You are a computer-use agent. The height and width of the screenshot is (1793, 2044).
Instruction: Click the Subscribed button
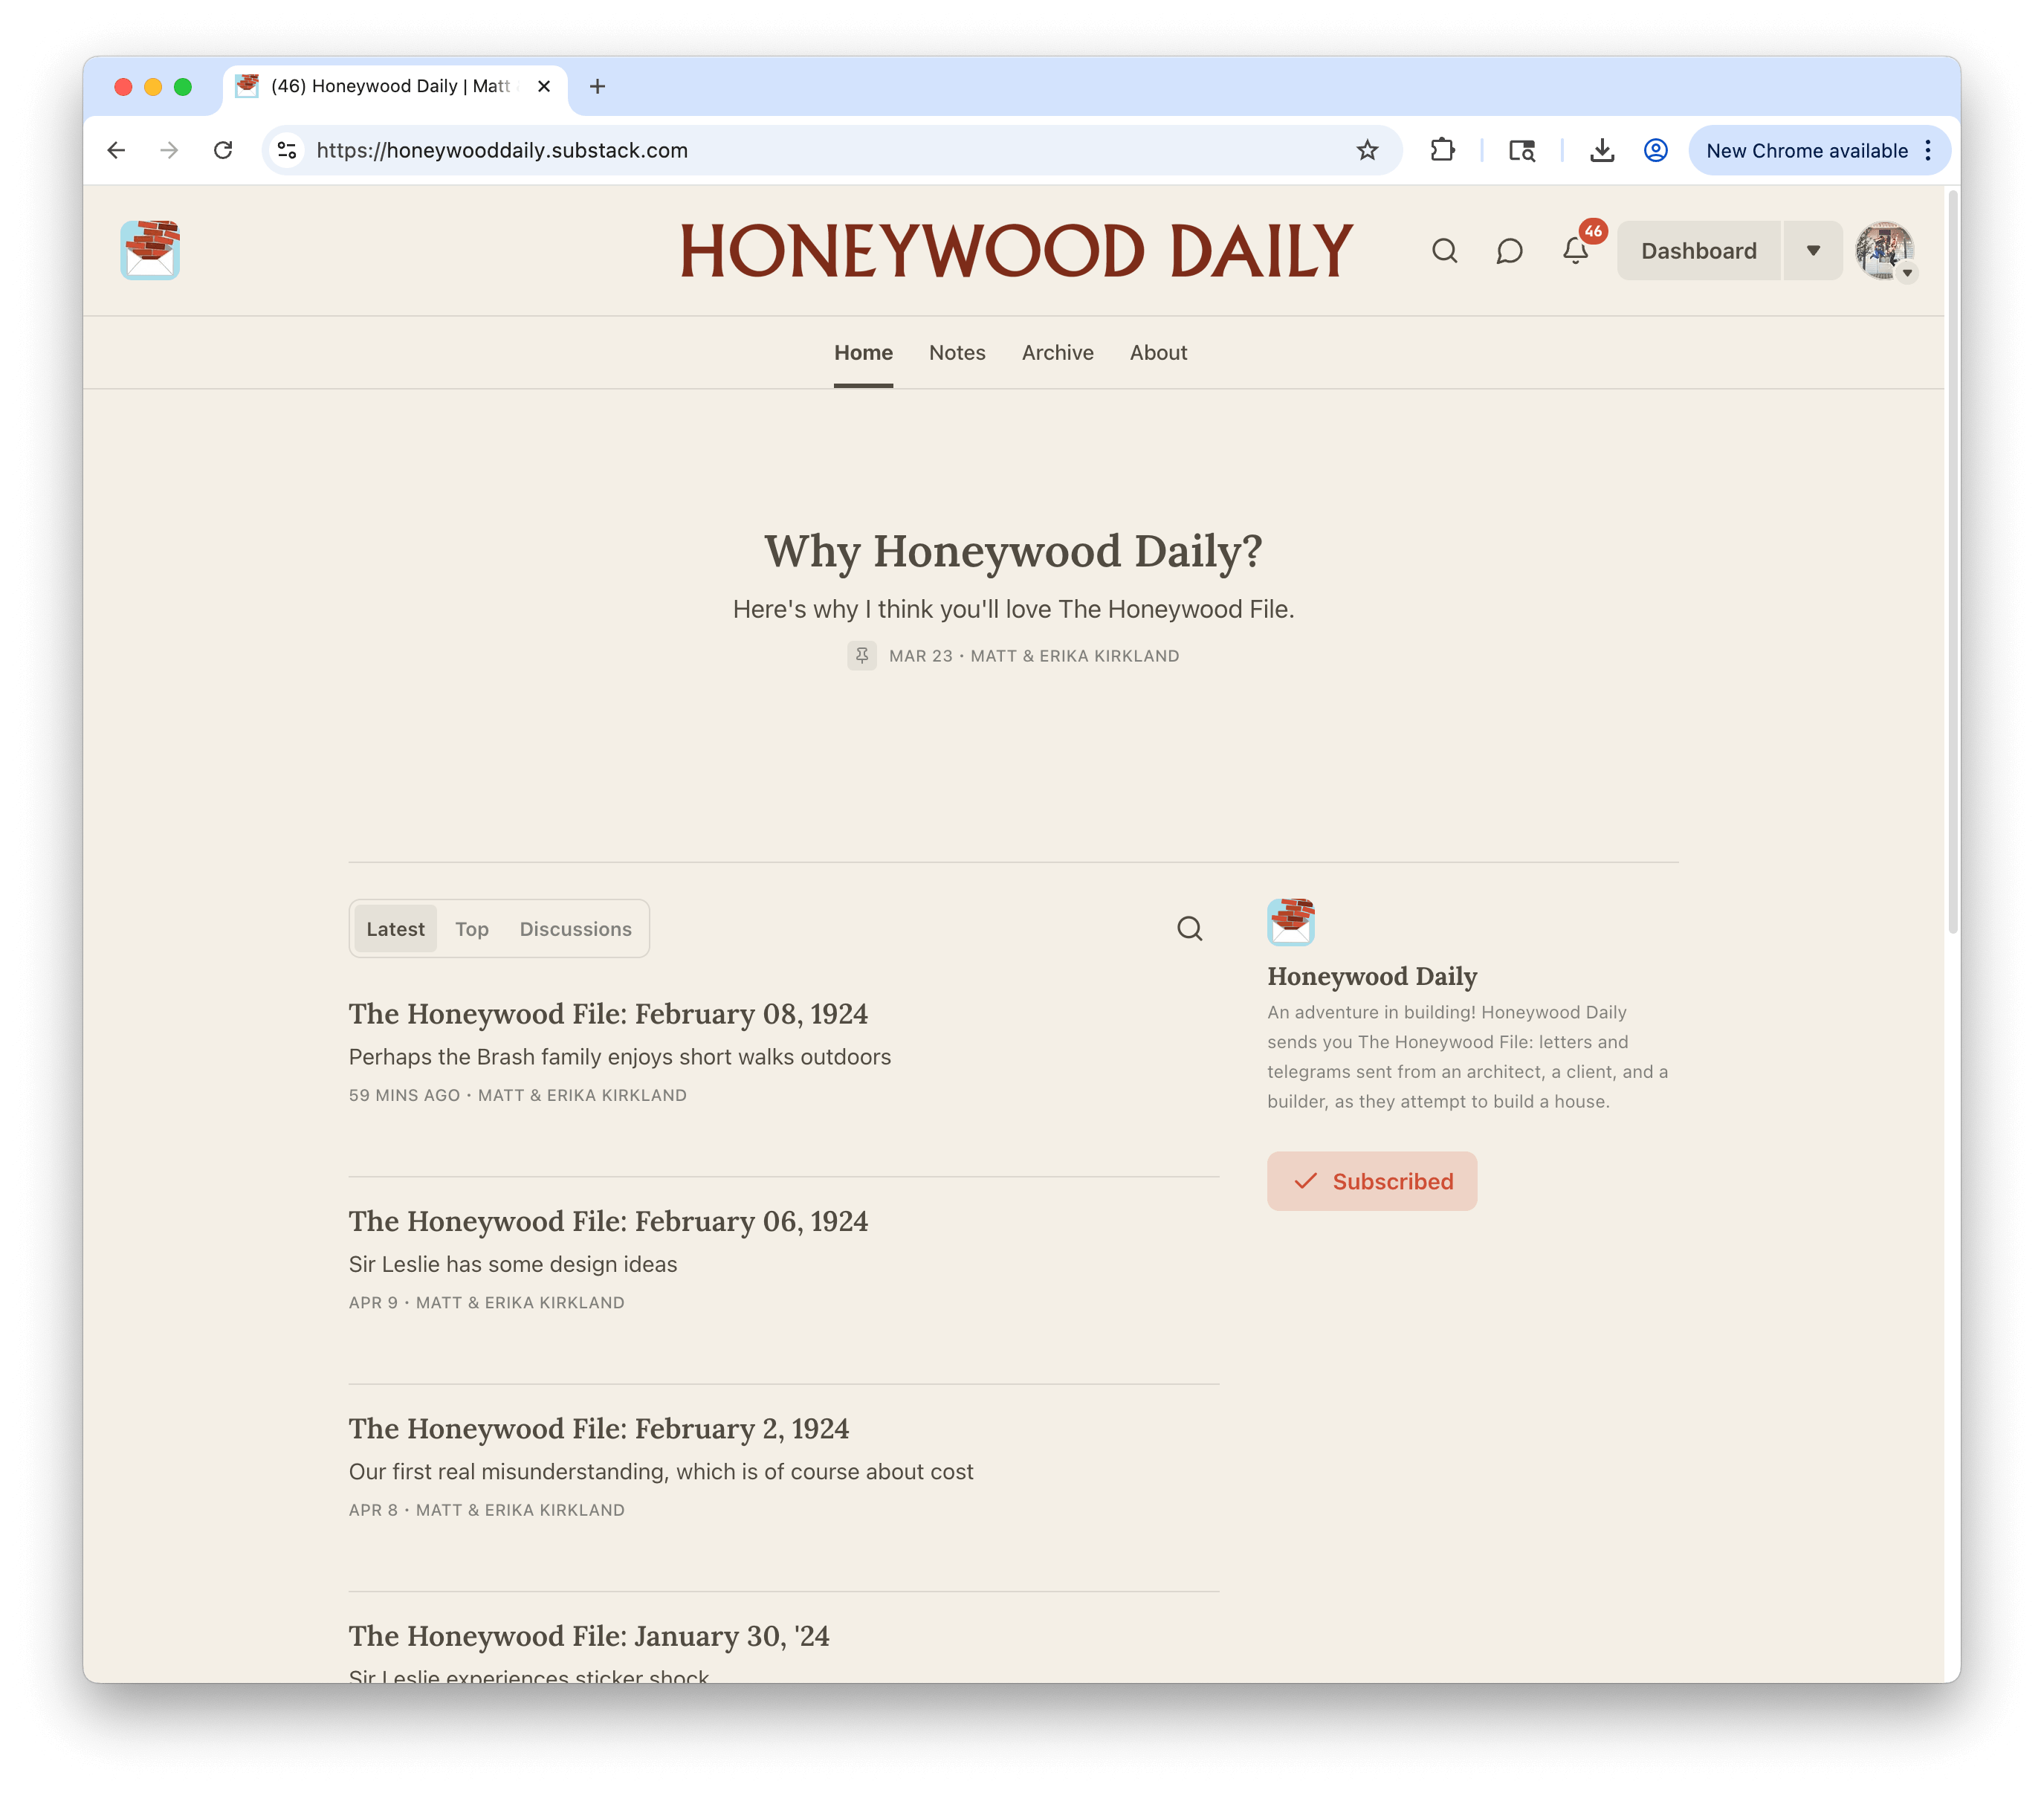pos(1372,1181)
